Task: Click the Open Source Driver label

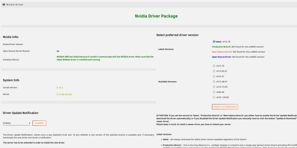Action: click(222, 57)
